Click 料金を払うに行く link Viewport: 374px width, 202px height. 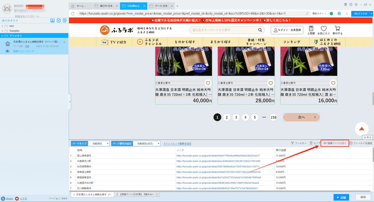pyautogui.click(x=27, y=16)
